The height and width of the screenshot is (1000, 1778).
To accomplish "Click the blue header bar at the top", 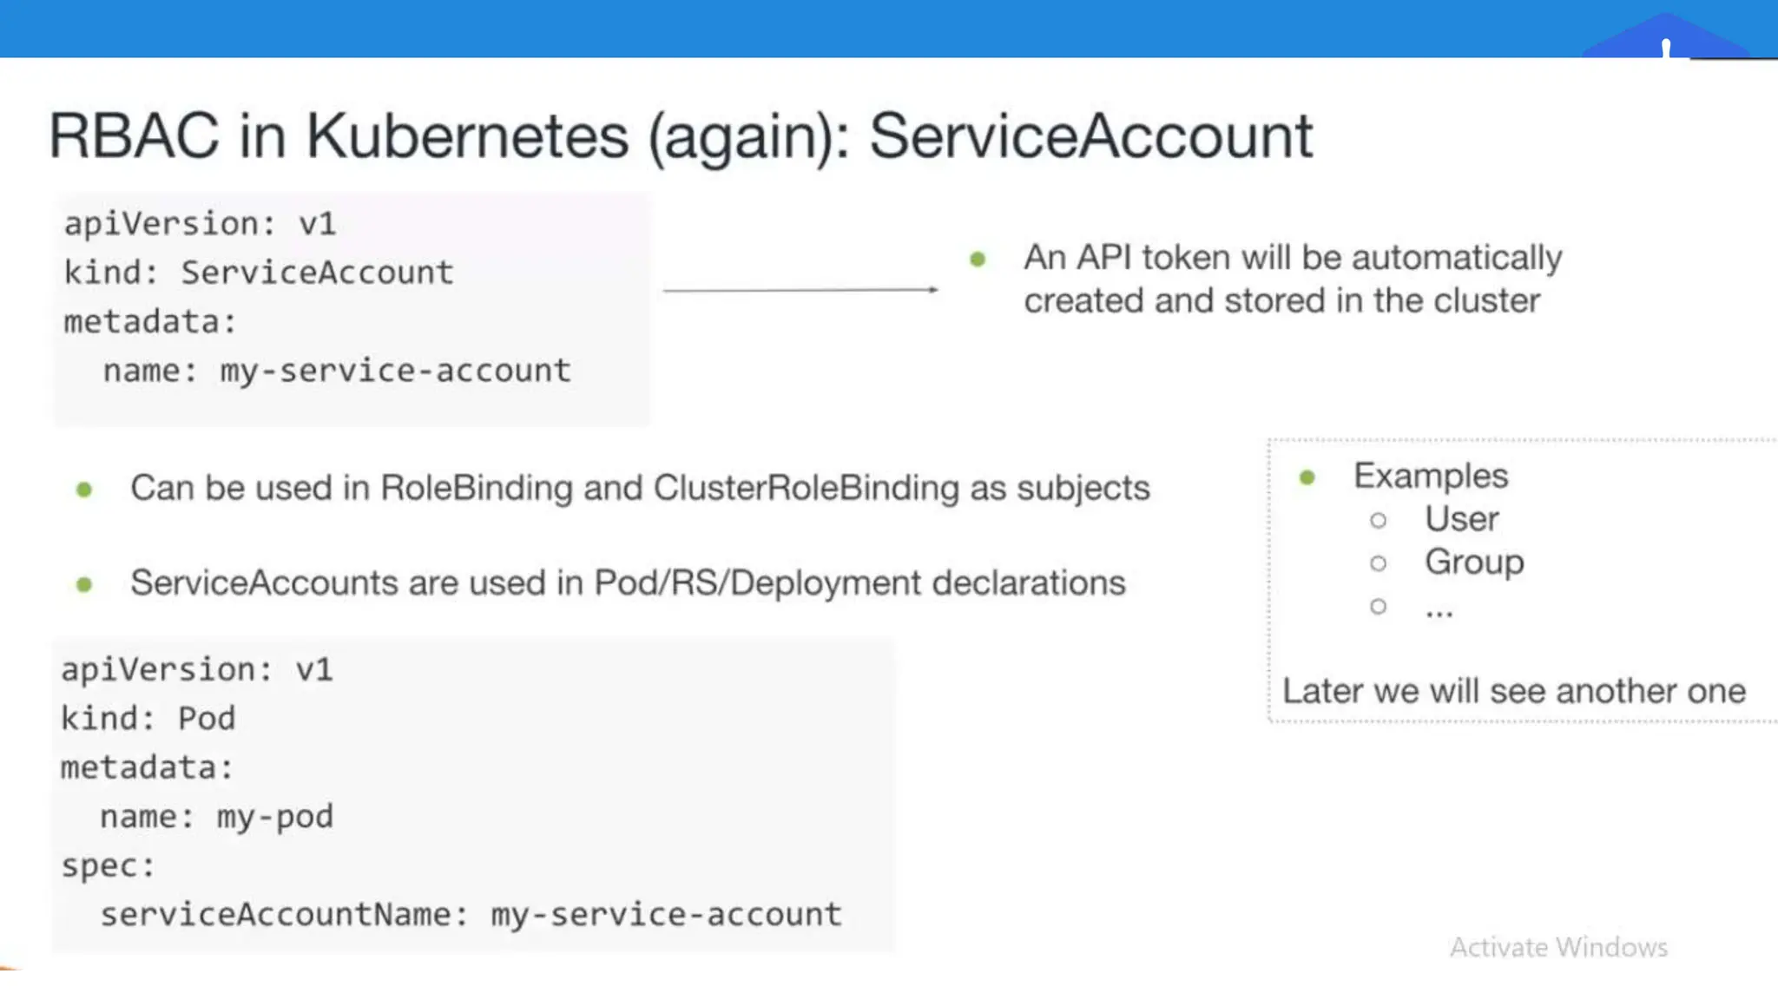I will (x=781, y=28).
